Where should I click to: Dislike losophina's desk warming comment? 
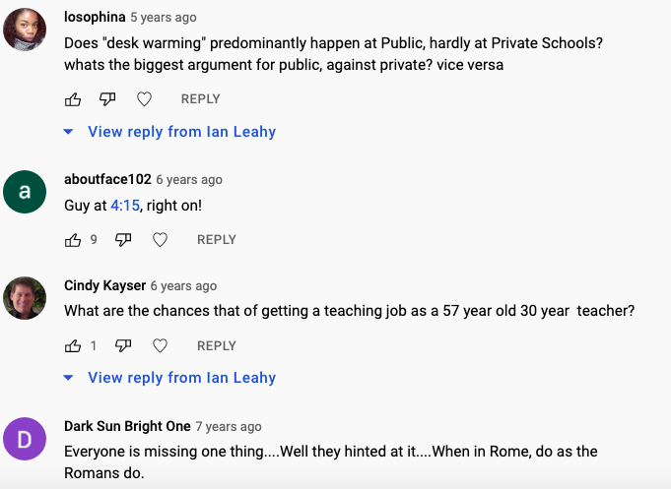108,99
